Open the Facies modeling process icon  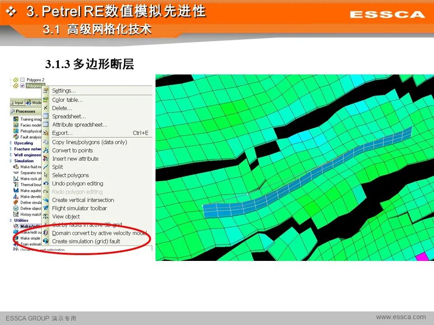click(16, 125)
